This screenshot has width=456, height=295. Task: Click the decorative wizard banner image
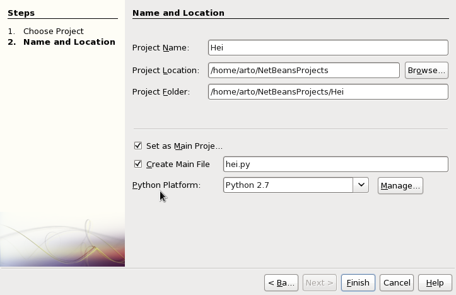coord(62,239)
